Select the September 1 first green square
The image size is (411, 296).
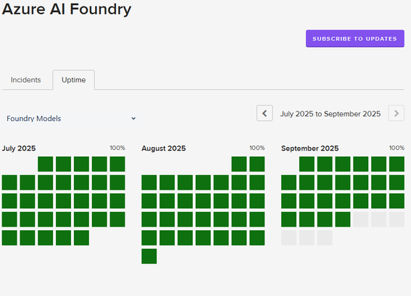pyautogui.click(x=307, y=164)
